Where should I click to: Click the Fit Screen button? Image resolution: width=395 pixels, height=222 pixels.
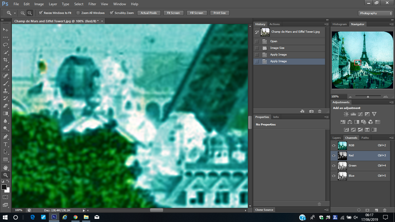click(173, 13)
